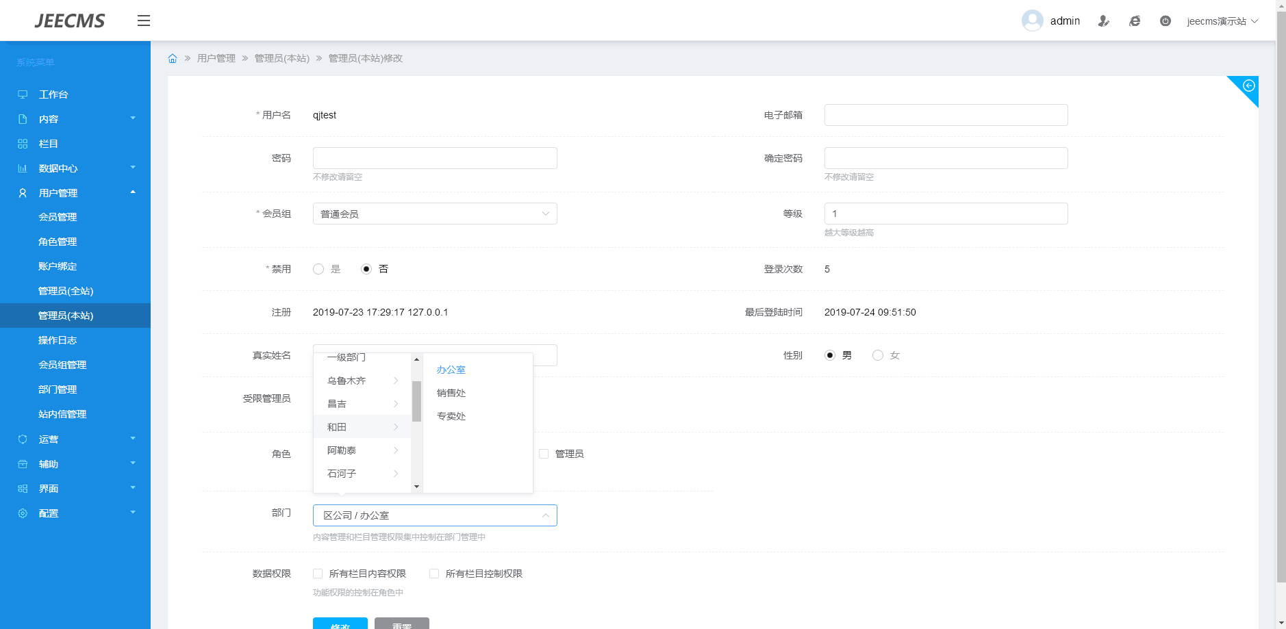This screenshot has width=1286, height=629.
Task: Tick the 管理员 role checkbox
Action: 544,454
